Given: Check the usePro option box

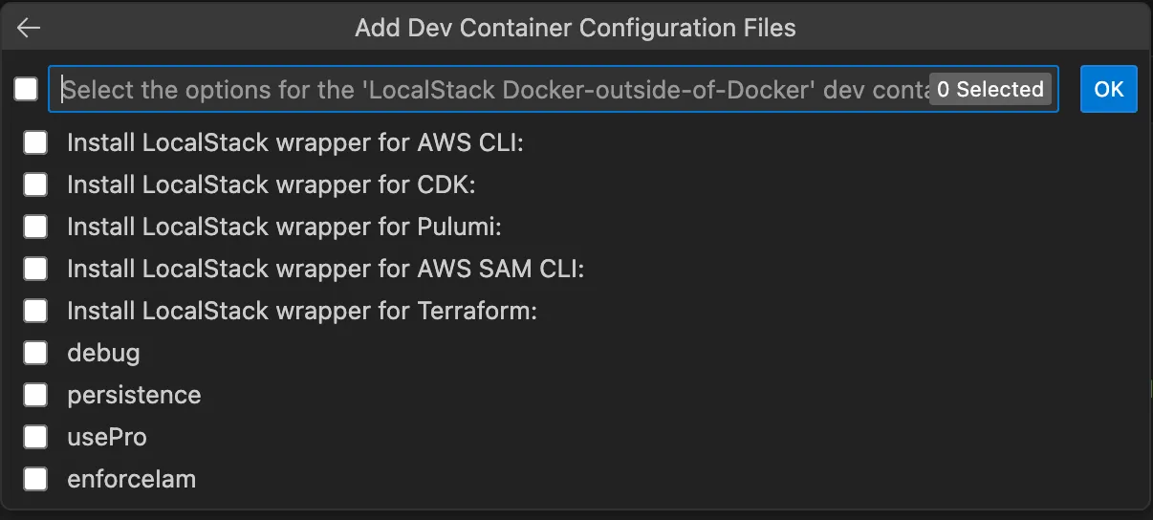Looking at the screenshot, I should (35, 437).
